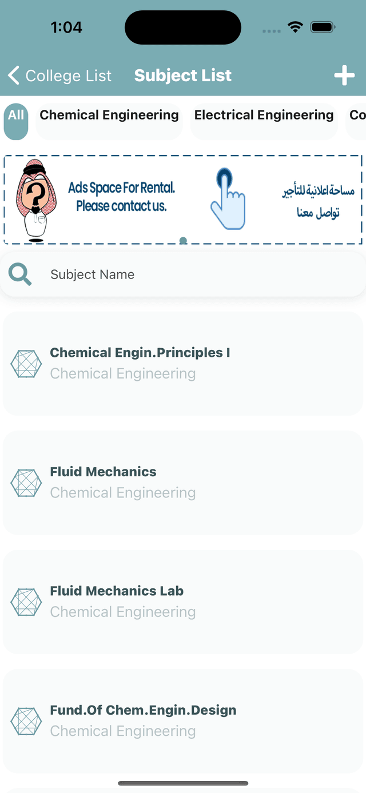Image resolution: width=366 pixels, height=793 pixels.
Task: Tap the pointing hand icon in ad banner
Action: 228,199
